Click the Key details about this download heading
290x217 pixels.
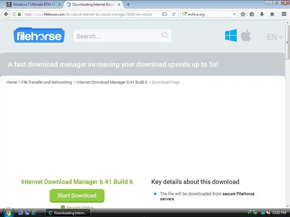coord(195,182)
